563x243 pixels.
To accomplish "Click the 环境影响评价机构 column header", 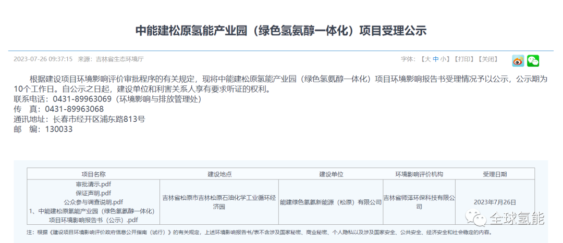I will coord(419,174).
